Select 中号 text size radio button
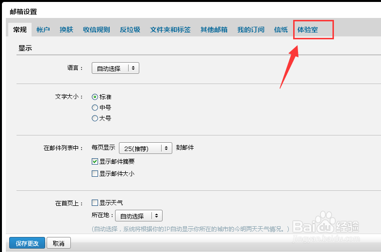 pos(95,107)
